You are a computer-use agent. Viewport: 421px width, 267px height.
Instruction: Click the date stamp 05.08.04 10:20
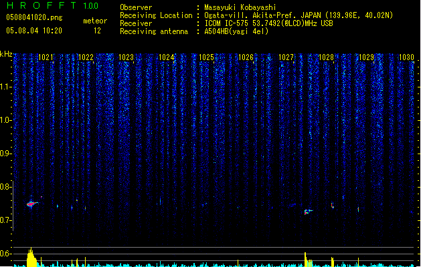point(34,31)
